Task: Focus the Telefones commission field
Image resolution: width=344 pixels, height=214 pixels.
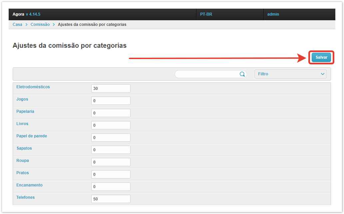Action: pos(111,199)
